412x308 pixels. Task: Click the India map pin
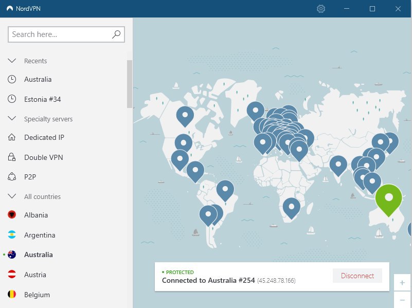coord(338,166)
